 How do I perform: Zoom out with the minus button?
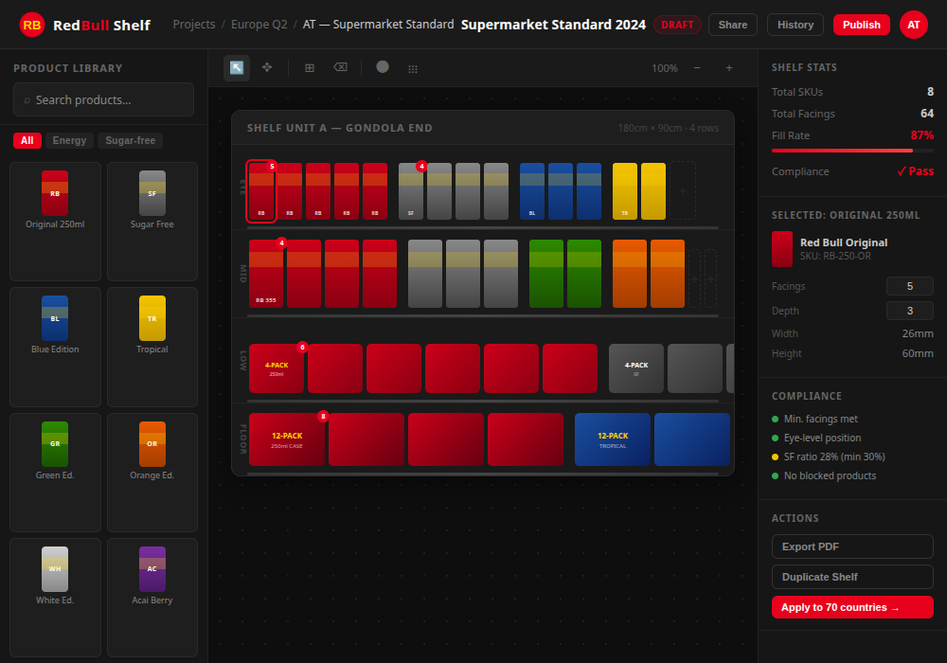pos(697,67)
